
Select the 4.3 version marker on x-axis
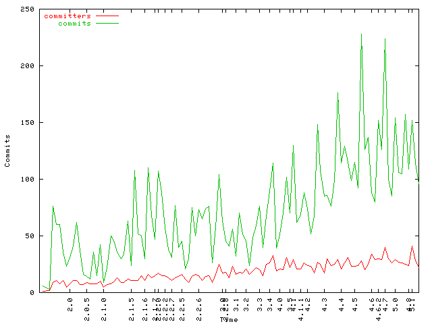click(x=325, y=302)
